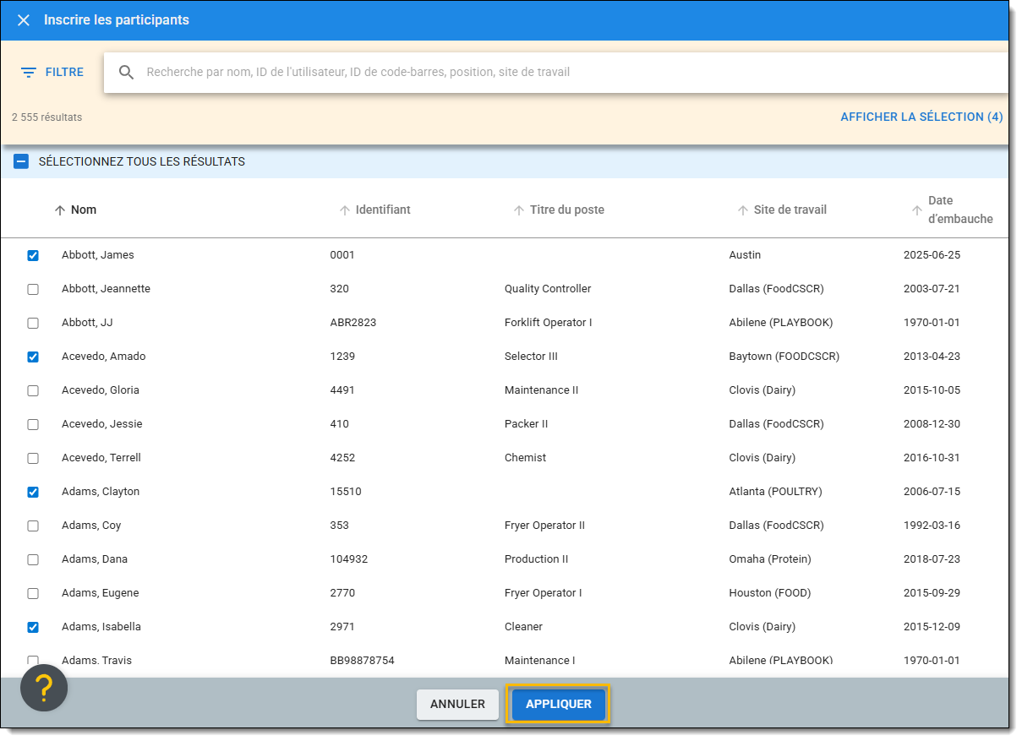Sort by Site de travail arrow
This screenshot has width=1022, height=741.
(x=743, y=210)
